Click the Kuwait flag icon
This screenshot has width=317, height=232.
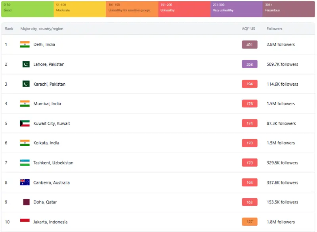click(25, 123)
